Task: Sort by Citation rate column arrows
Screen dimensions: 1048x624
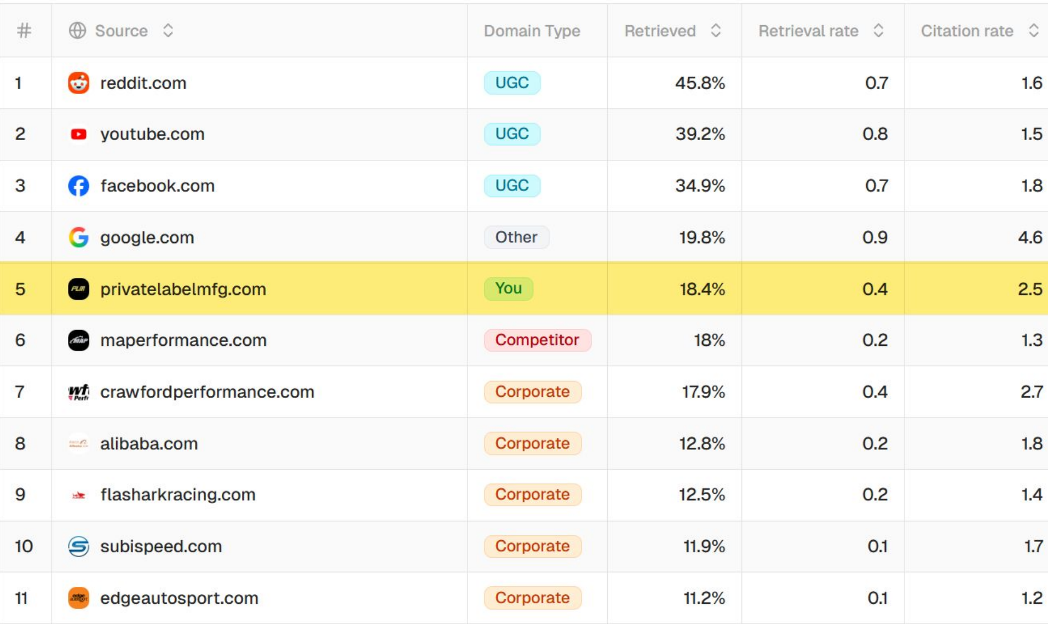Action: click(x=1033, y=31)
